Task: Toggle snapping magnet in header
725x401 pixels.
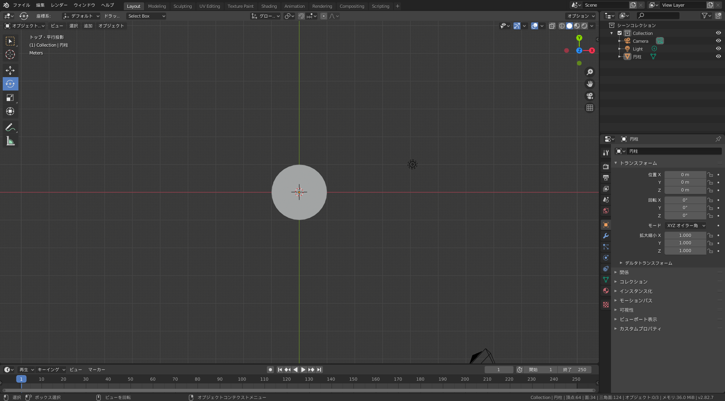Action: 301,16
